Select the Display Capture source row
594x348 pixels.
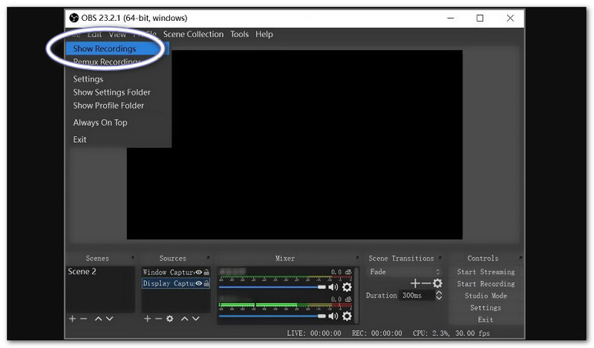click(x=176, y=283)
